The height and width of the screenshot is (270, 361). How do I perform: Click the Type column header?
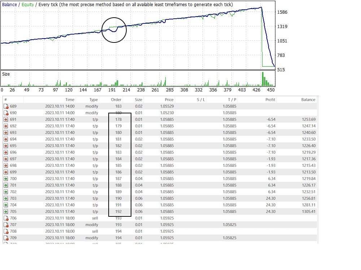tap(93, 100)
